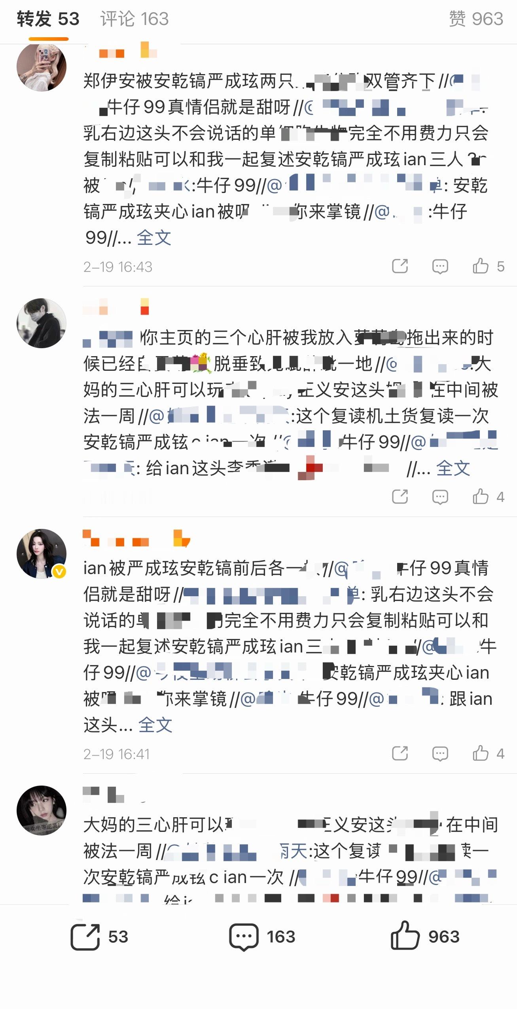This screenshot has height=1009, width=517.
Task: Repost the second entry with share icon
Action: pyautogui.click(x=400, y=496)
